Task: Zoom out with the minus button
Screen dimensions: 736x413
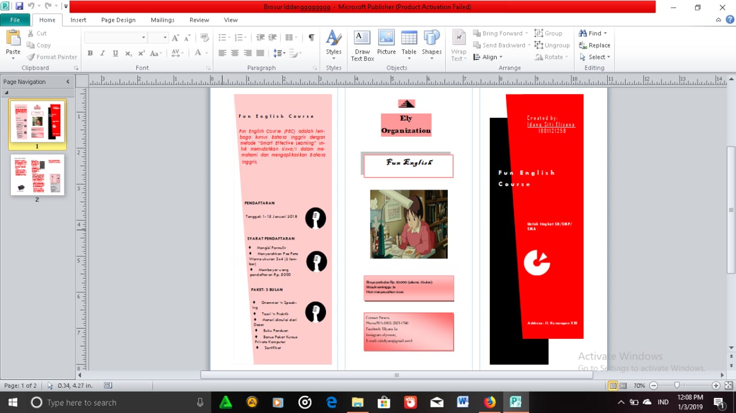Action: pyautogui.click(x=653, y=386)
